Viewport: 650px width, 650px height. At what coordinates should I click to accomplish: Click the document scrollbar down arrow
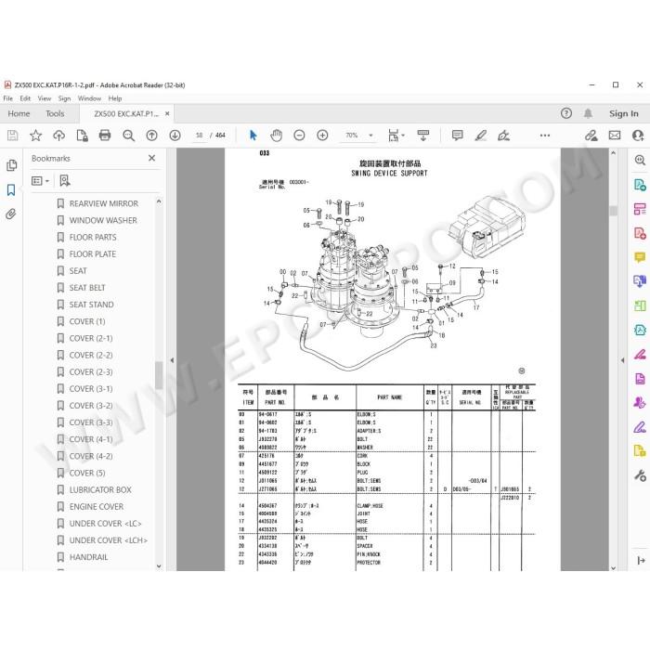tap(613, 567)
